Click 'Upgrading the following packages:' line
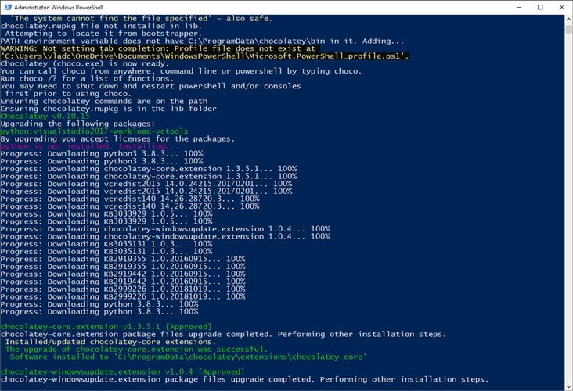 click(x=77, y=124)
